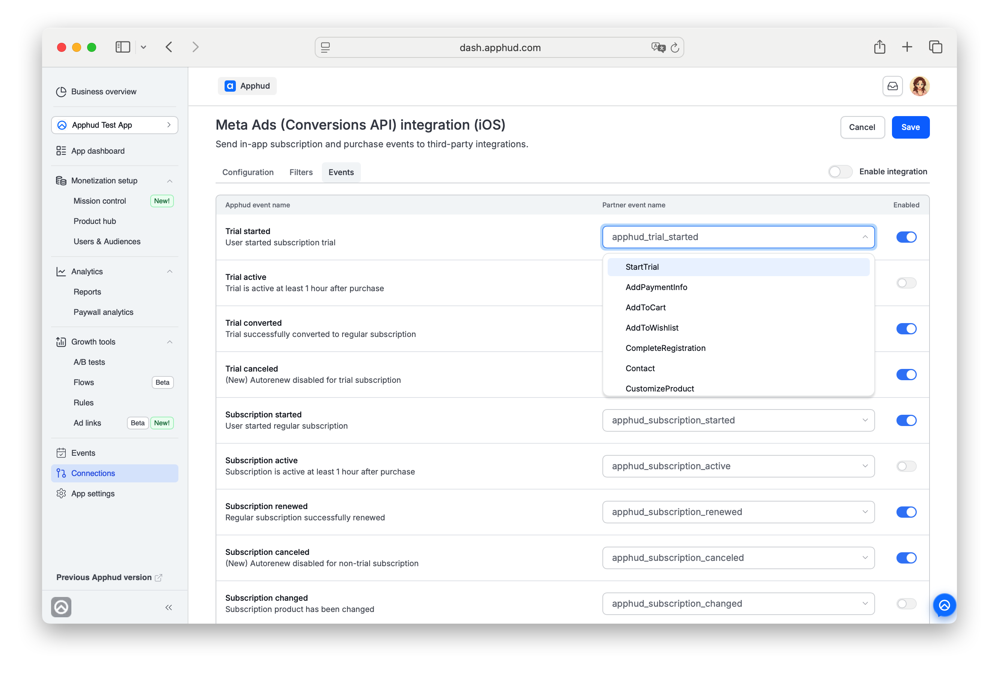
Task: Select the Events tab
Action: 341,172
